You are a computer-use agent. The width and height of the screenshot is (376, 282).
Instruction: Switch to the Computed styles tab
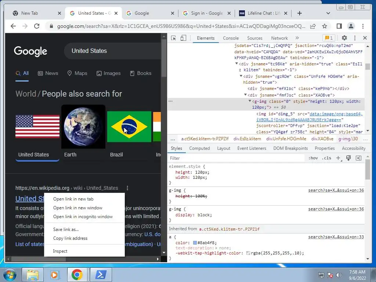coord(199,148)
